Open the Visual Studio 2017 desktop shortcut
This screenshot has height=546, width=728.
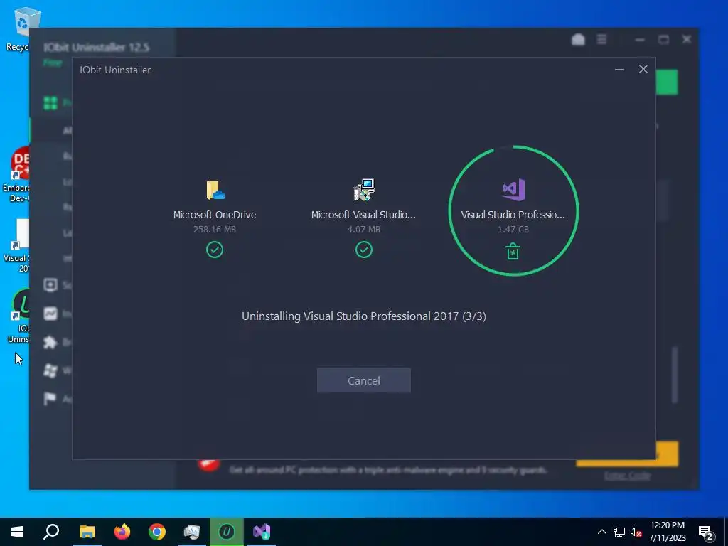pos(17,246)
